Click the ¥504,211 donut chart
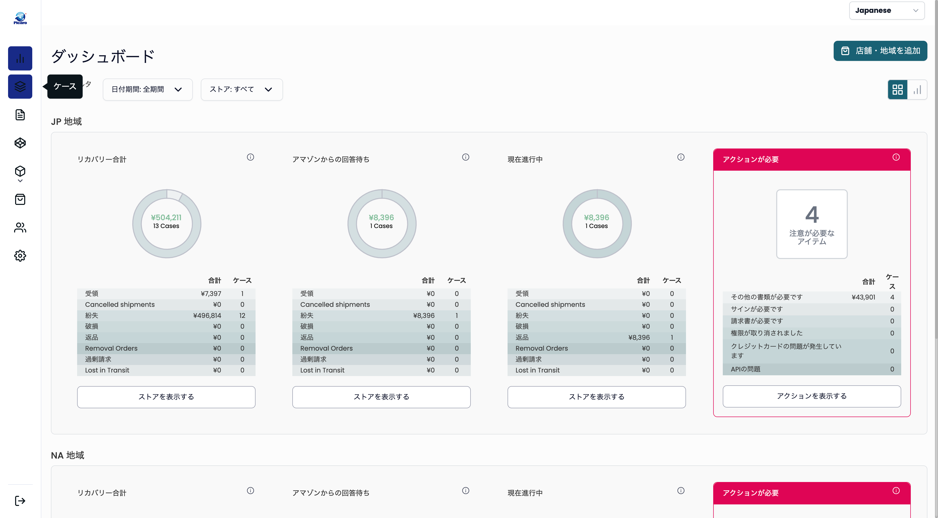 point(167,224)
